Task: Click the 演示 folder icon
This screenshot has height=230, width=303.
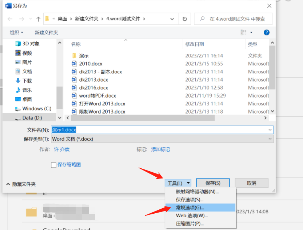Action: pos(74,56)
